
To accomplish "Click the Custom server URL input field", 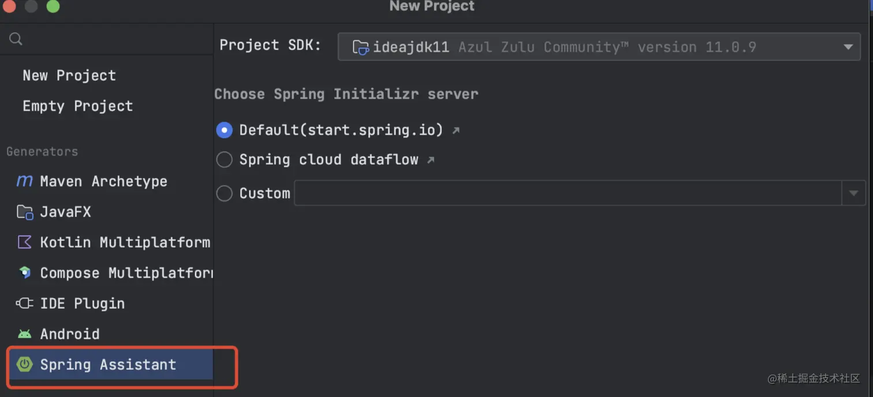I will pyautogui.click(x=567, y=193).
